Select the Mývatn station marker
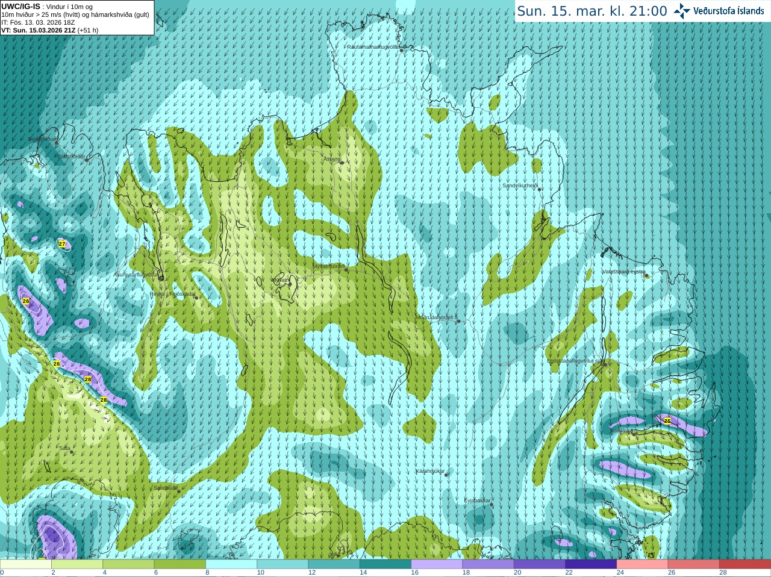This screenshot has width=771, height=577. point(290,284)
